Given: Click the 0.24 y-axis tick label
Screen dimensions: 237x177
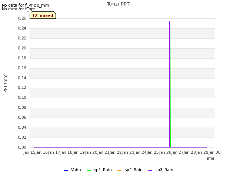Looking at the screenshot, I should [x=22, y=28].
